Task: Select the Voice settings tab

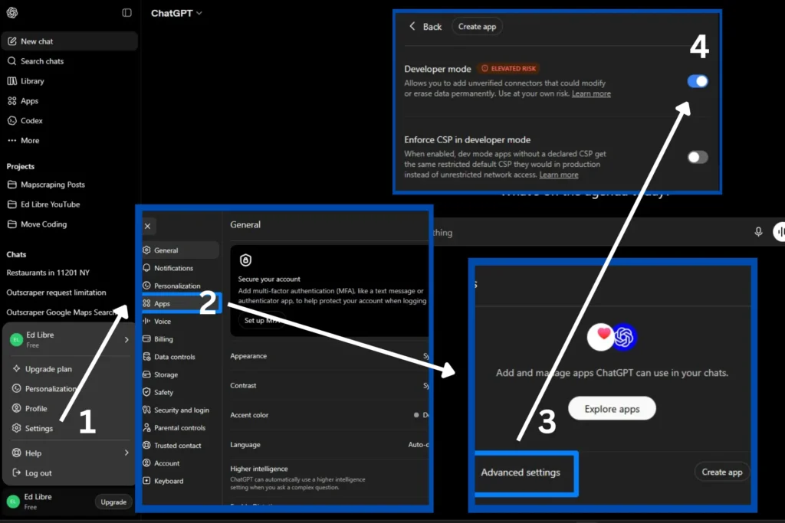Action: tap(179, 321)
